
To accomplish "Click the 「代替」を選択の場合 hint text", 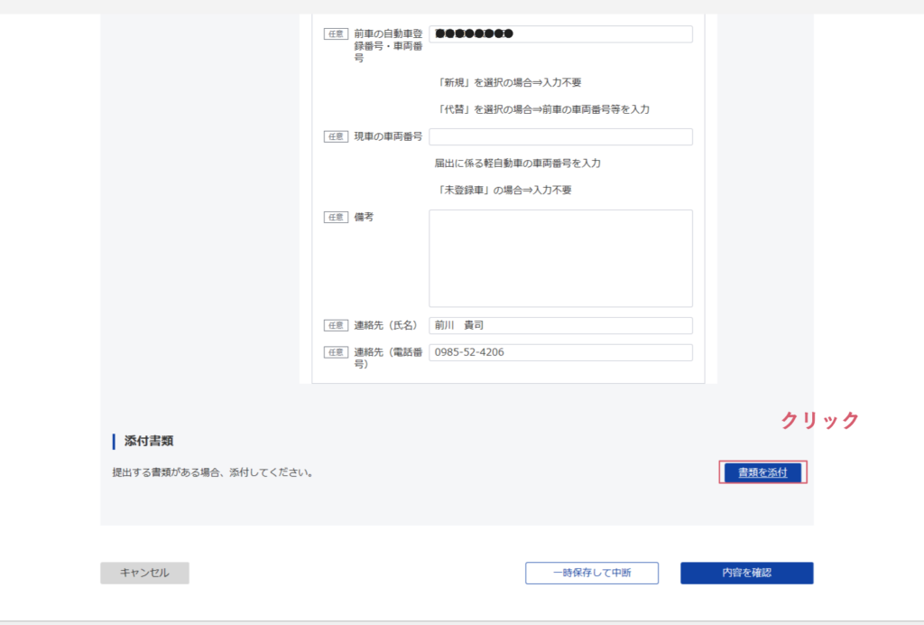I will point(542,109).
